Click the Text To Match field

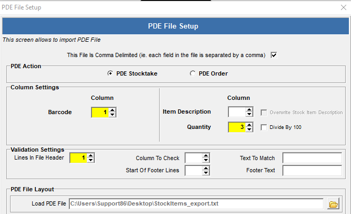tap(312, 158)
